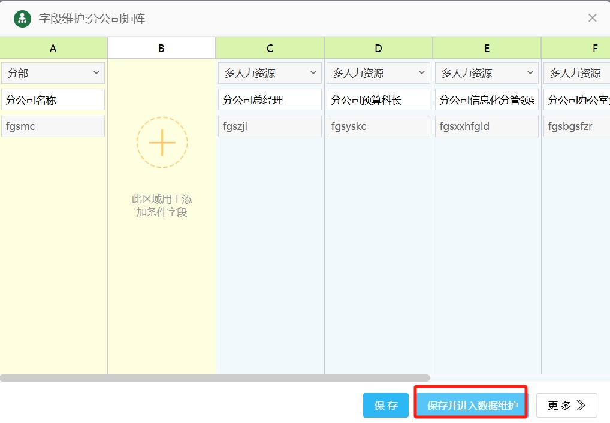
Task: Click the fgsyskc field code box
Action: pyautogui.click(x=378, y=126)
